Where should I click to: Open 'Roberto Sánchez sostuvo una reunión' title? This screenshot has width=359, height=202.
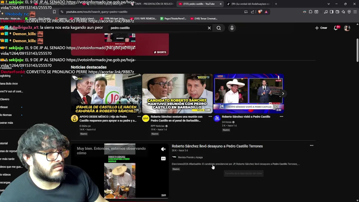click(177, 119)
